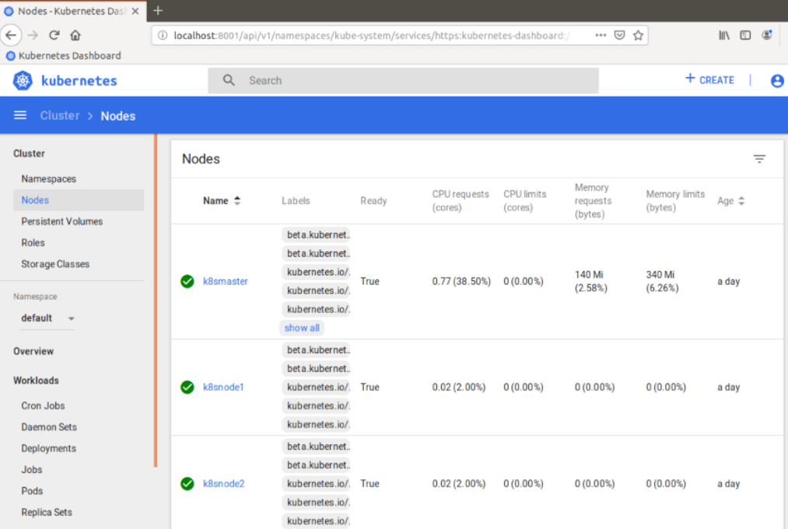Sort nodes by Name column arrows
This screenshot has width=788, height=529.
click(x=237, y=201)
